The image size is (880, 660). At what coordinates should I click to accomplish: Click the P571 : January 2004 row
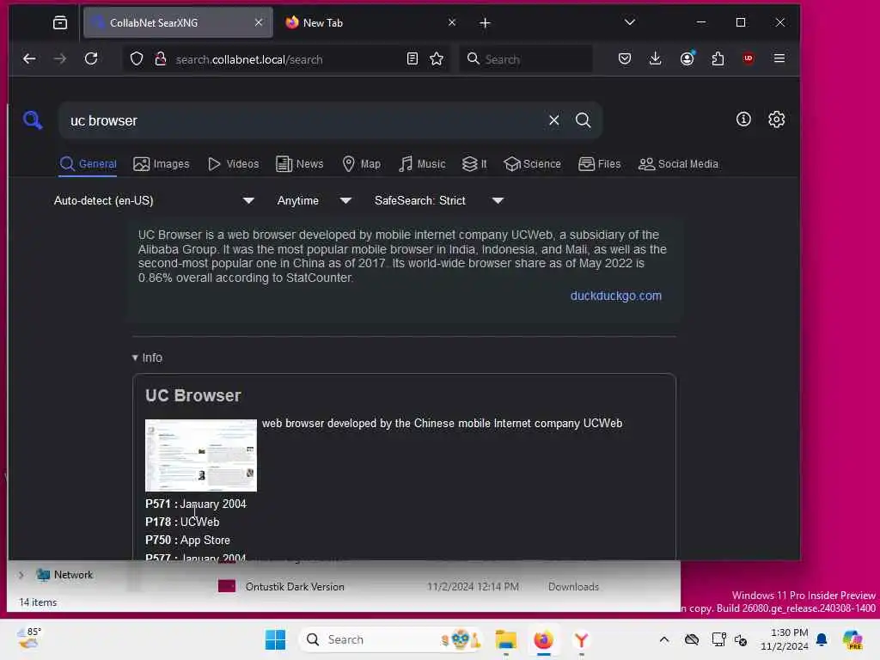click(x=196, y=504)
